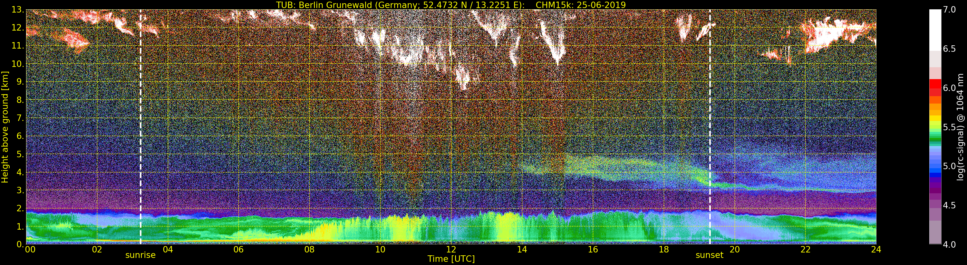Select the 13 tick on the height axis
Viewport: 967px width, 265px height.
(x=17, y=10)
